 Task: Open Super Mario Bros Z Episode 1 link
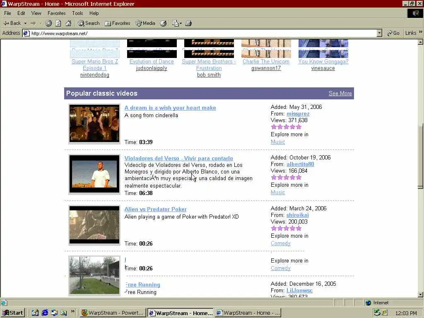tap(95, 65)
